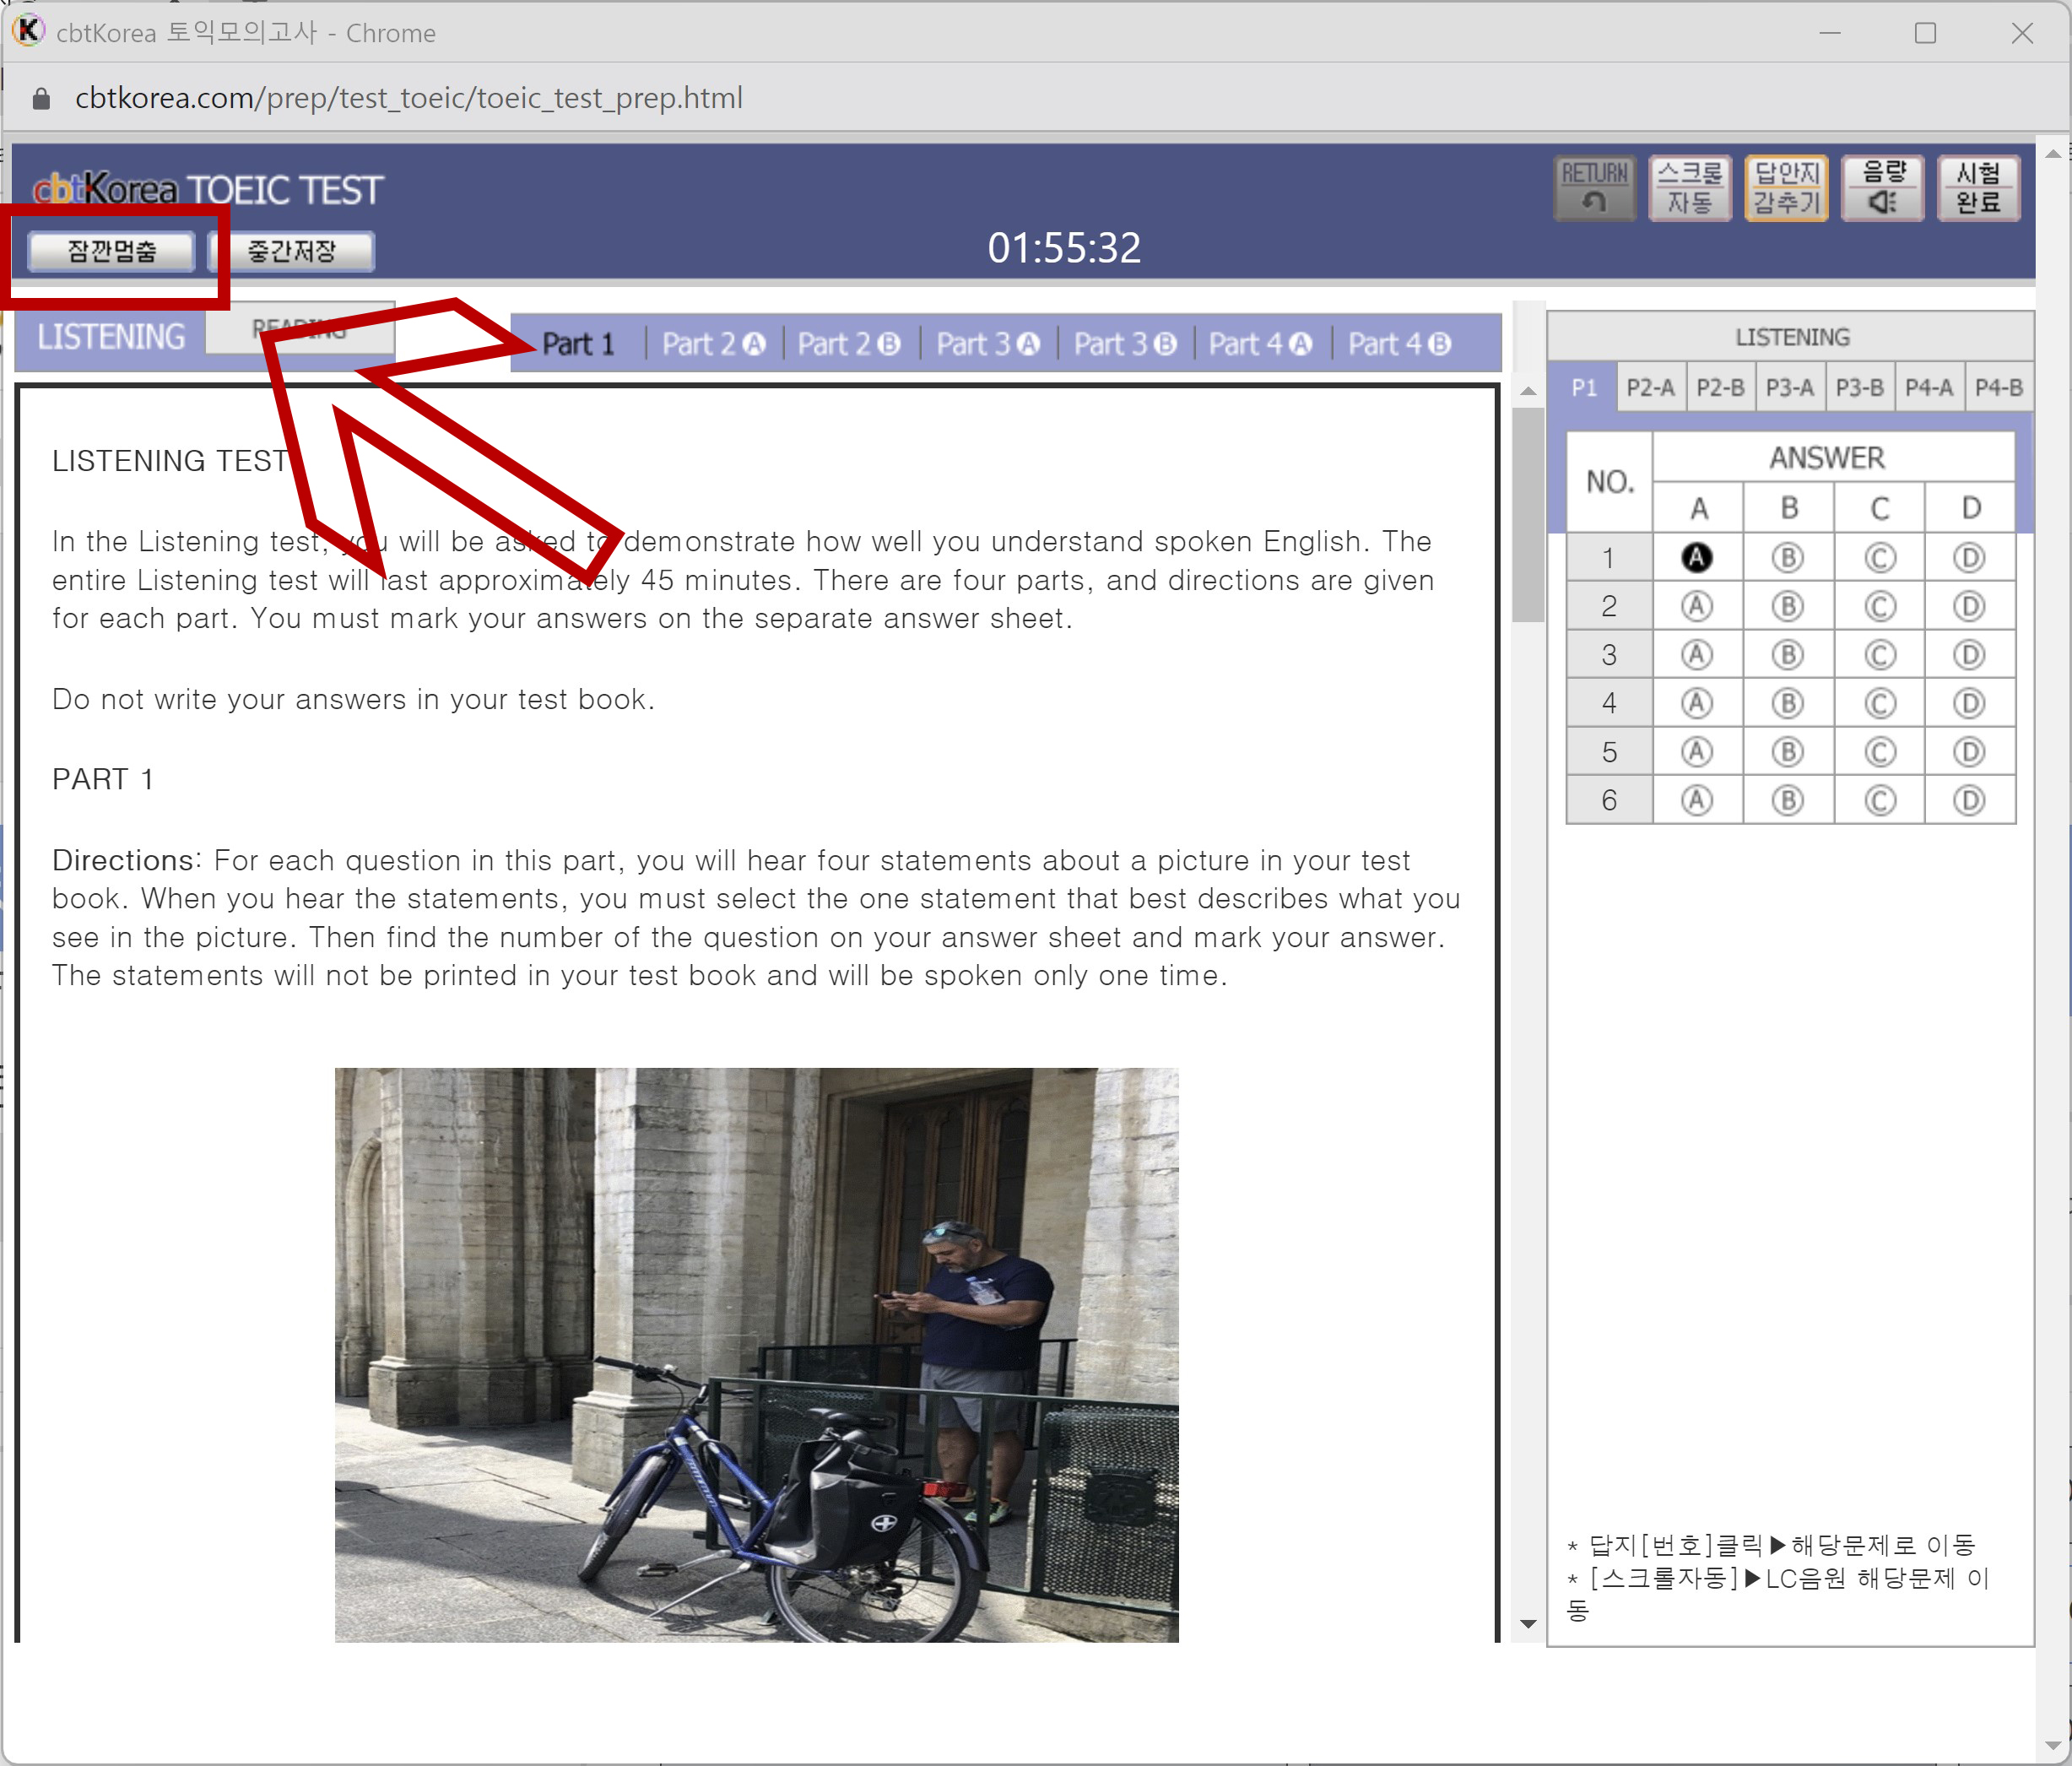Viewport: 2072px width, 1766px height.
Task: Click the bicycle photo for question 1
Action: point(756,1354)
